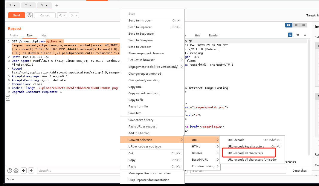The width and height of the screenshot is (319, 186).
Task: Expand the Construct string submenu
Action: pyautogui.click(x=202, y=166)
